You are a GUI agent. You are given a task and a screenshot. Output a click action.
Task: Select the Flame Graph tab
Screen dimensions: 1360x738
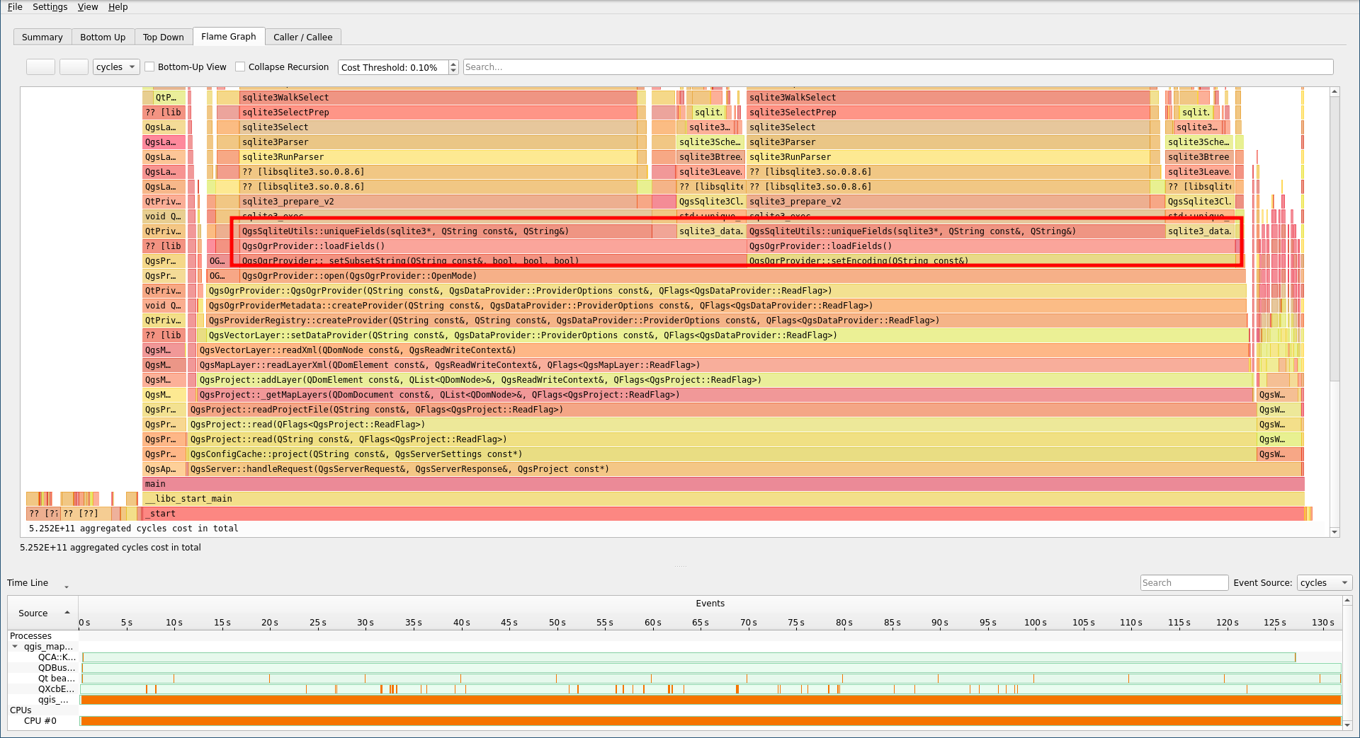pyautogui.click(x=229, y=37)
